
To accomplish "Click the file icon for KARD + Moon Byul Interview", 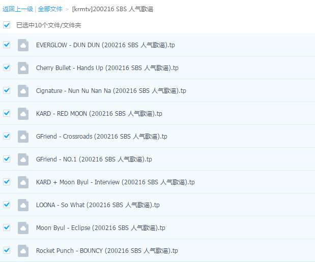I will pos(23,182).
